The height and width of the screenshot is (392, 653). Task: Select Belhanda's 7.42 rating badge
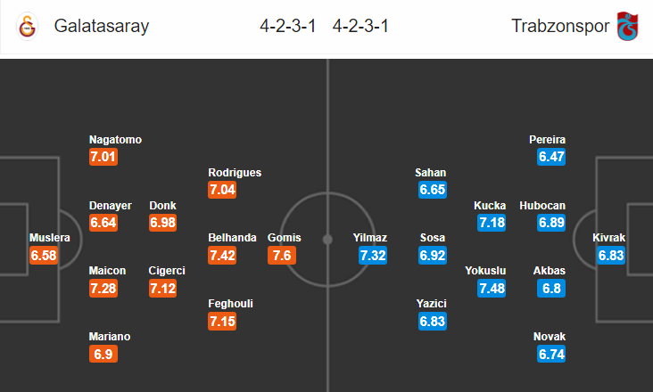click(x=222, y=255)
